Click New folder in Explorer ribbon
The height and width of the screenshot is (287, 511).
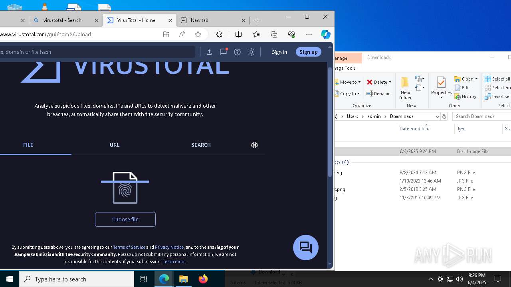(405, 88)
